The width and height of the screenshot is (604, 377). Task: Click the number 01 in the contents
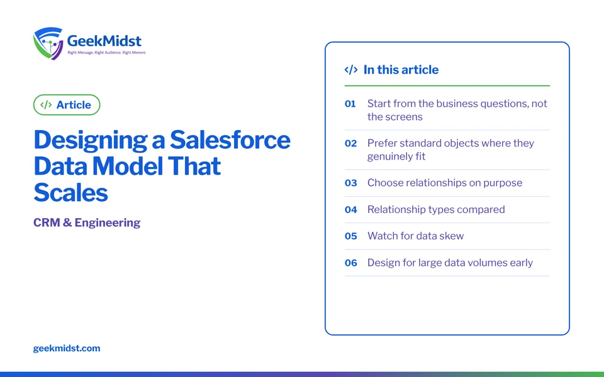tap(350, 104)
